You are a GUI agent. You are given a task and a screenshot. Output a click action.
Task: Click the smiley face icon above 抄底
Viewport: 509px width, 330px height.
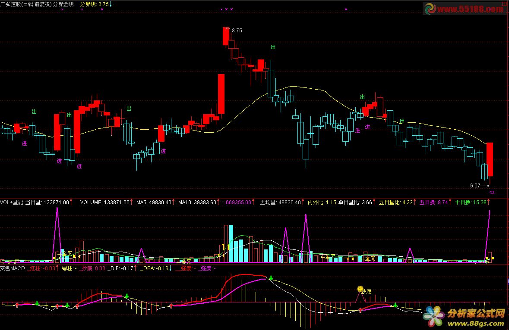point(360,289)
